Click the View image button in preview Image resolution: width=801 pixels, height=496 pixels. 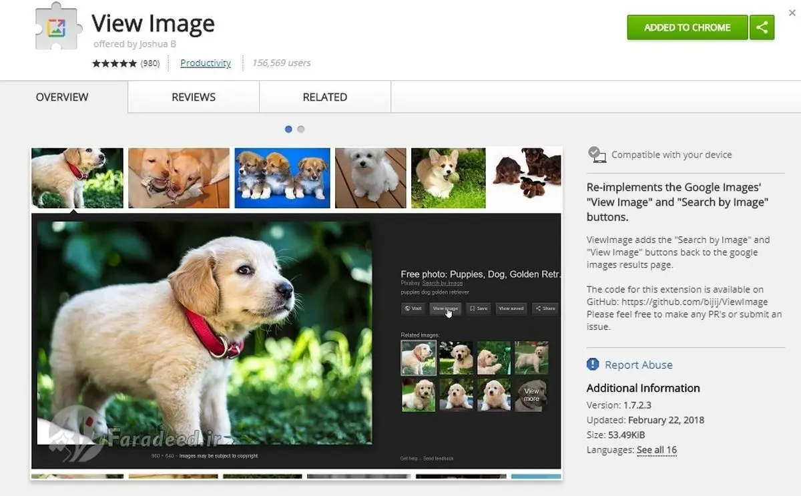[445, 308]
